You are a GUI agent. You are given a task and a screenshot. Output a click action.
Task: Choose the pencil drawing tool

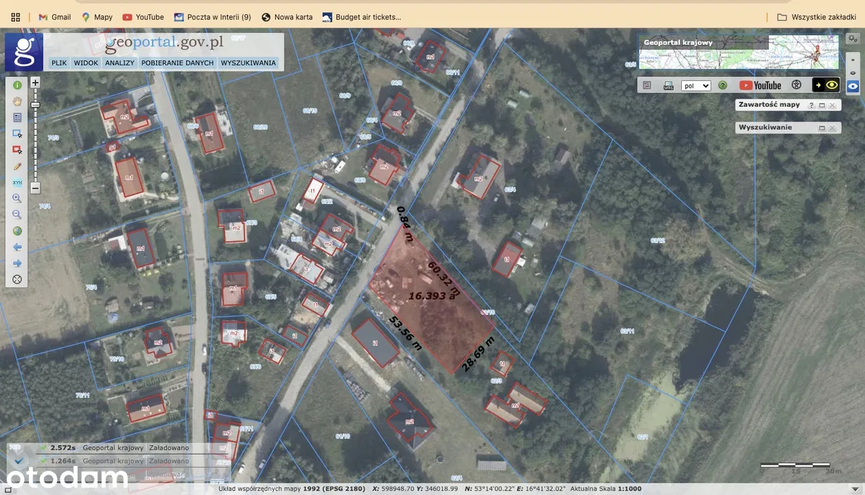[x=18, y=166]
